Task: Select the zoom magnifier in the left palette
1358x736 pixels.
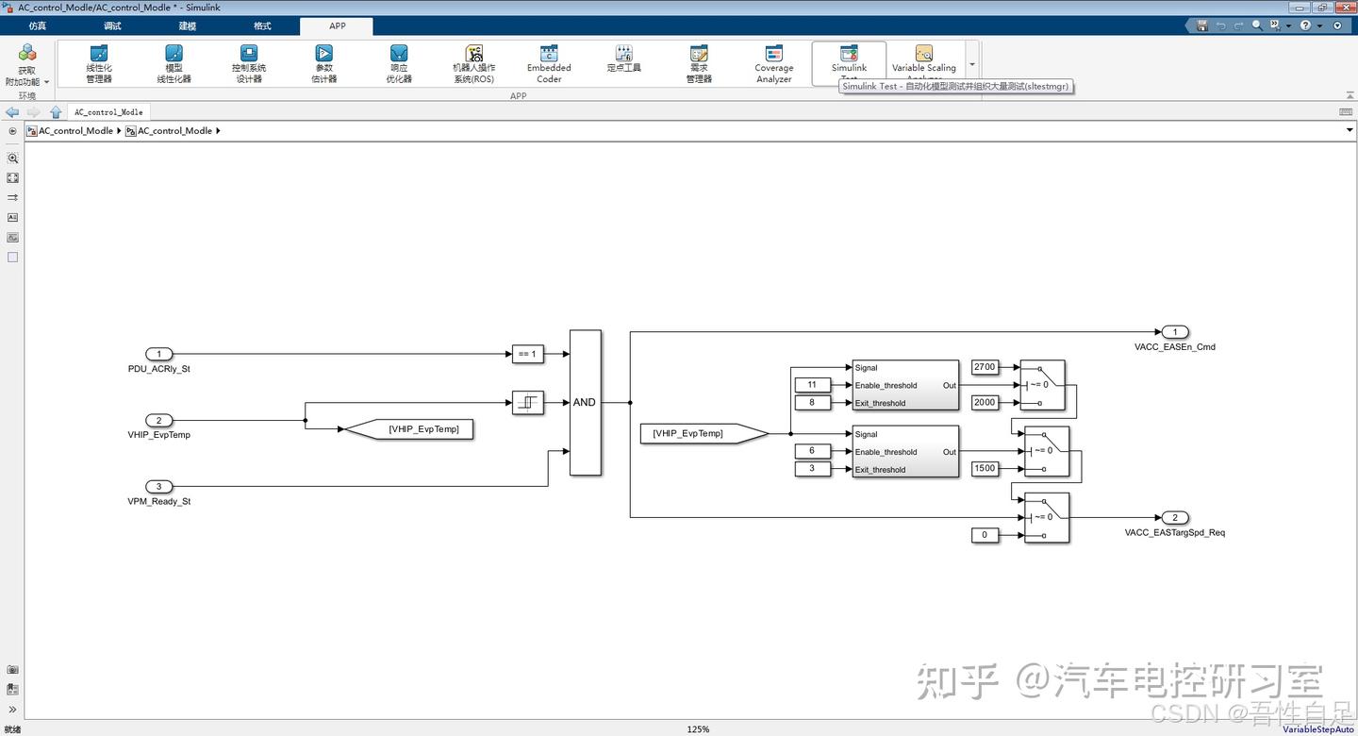Action: pos(12,159)
